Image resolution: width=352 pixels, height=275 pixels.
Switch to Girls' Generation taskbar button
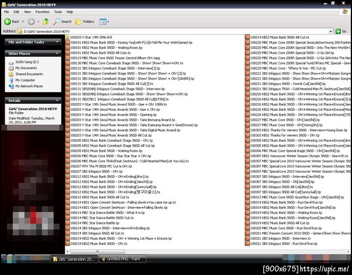click(75, 259)
